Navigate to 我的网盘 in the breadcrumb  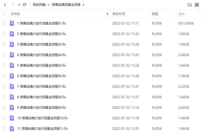pos(39,5)
